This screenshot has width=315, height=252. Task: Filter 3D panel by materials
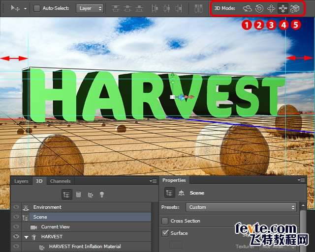[91, 195]
